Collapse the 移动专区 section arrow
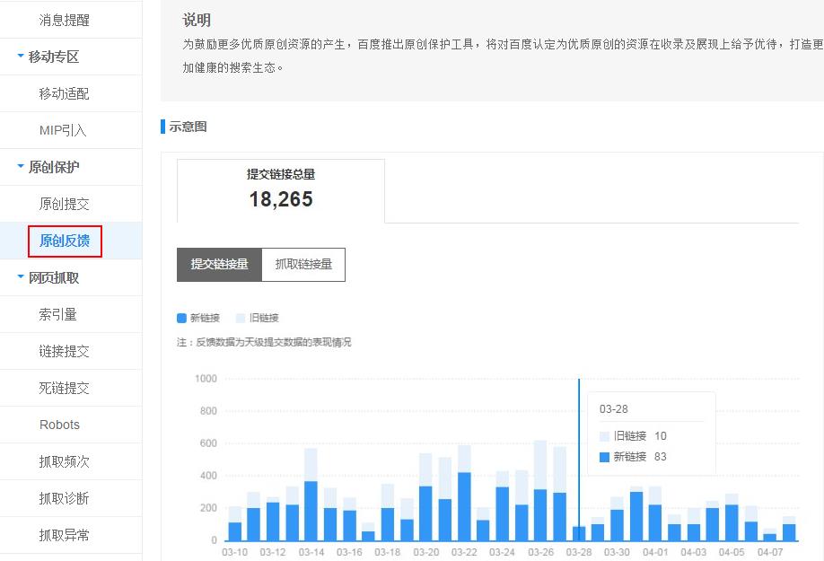 point(21,55)
